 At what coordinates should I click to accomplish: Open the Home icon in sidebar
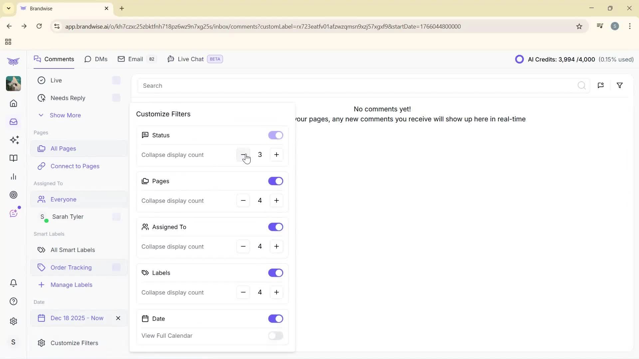13,103
